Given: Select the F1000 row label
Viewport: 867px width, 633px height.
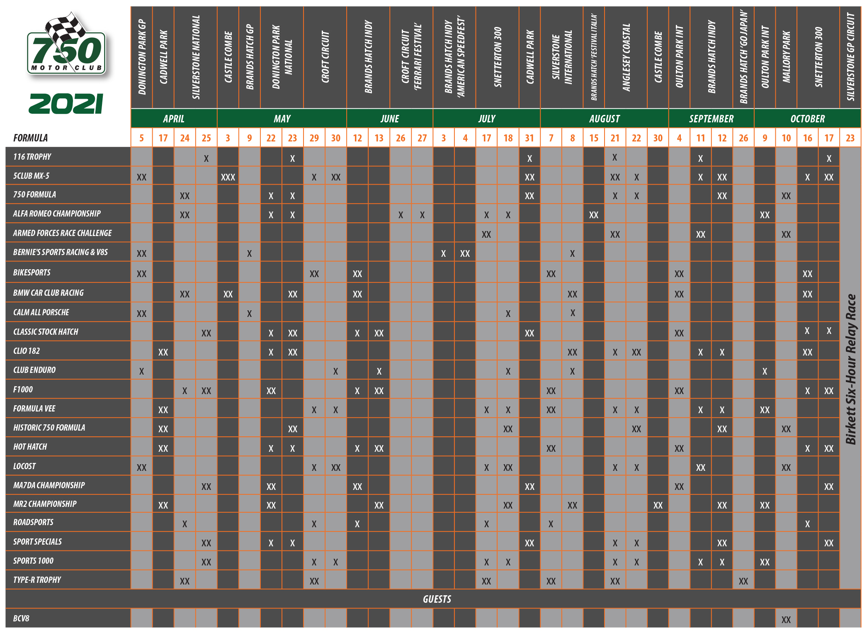Looking at the screenshot, I should point(23,390).
